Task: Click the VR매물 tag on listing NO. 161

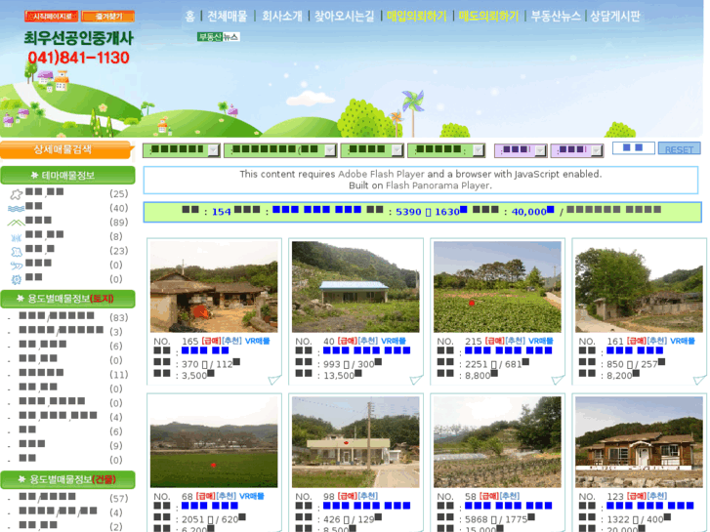Action: [x=683, y=341]
